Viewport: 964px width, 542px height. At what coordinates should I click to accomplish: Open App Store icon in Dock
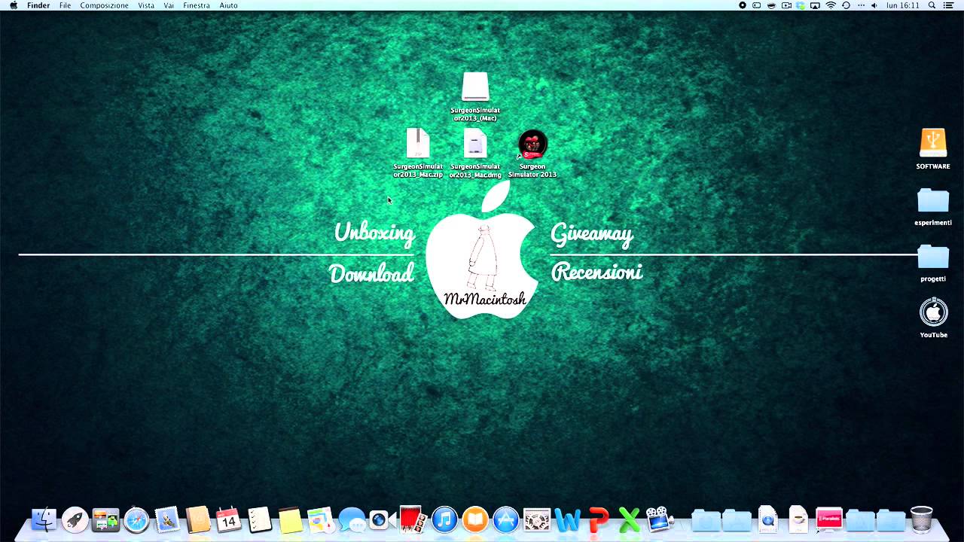tap(506, 519)
